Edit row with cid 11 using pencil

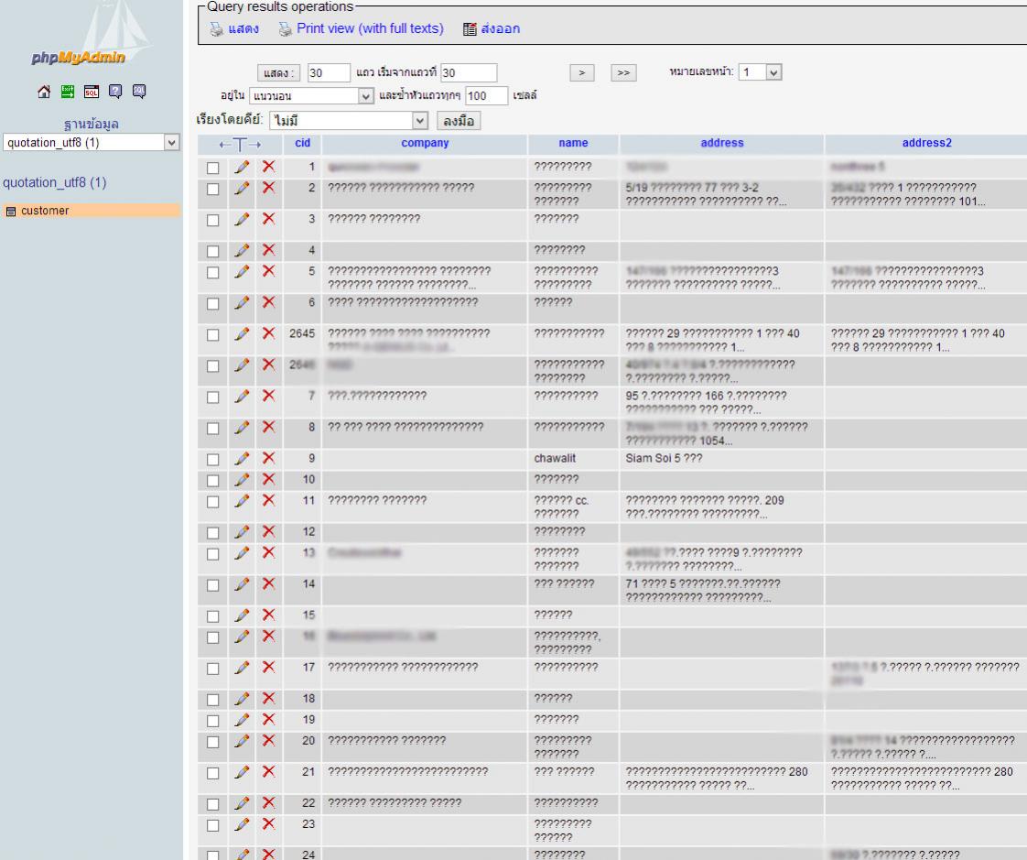point(242,501)
